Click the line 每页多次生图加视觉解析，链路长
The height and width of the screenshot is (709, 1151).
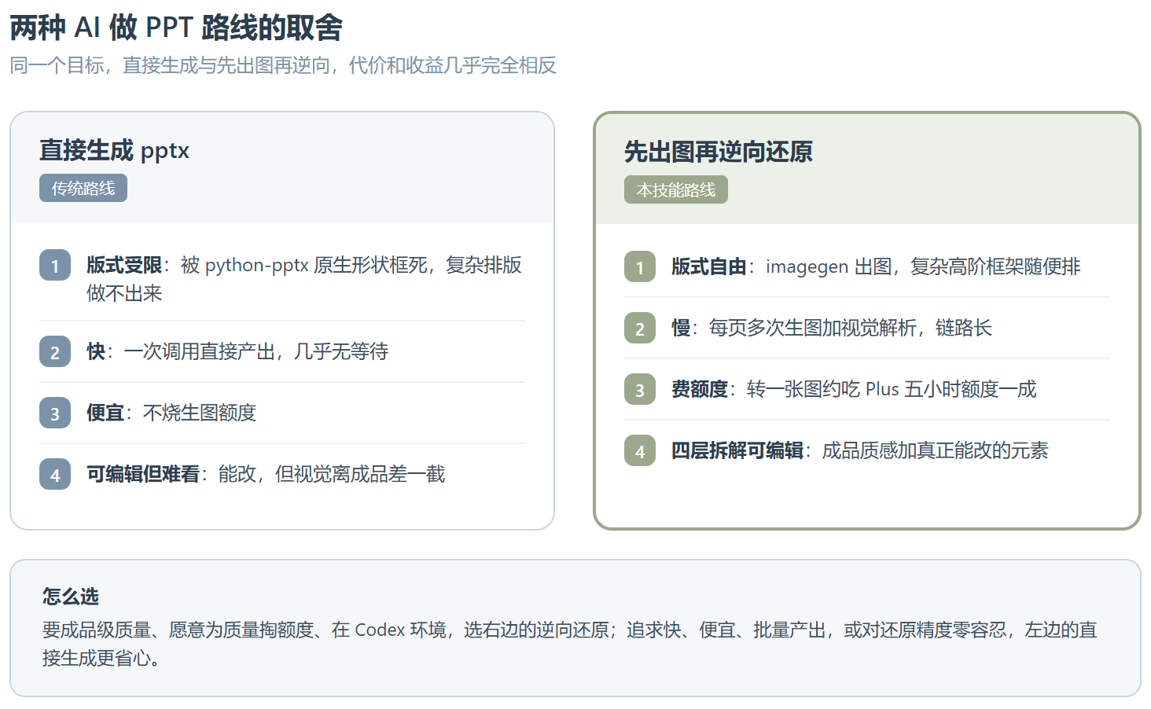(851, 328)
